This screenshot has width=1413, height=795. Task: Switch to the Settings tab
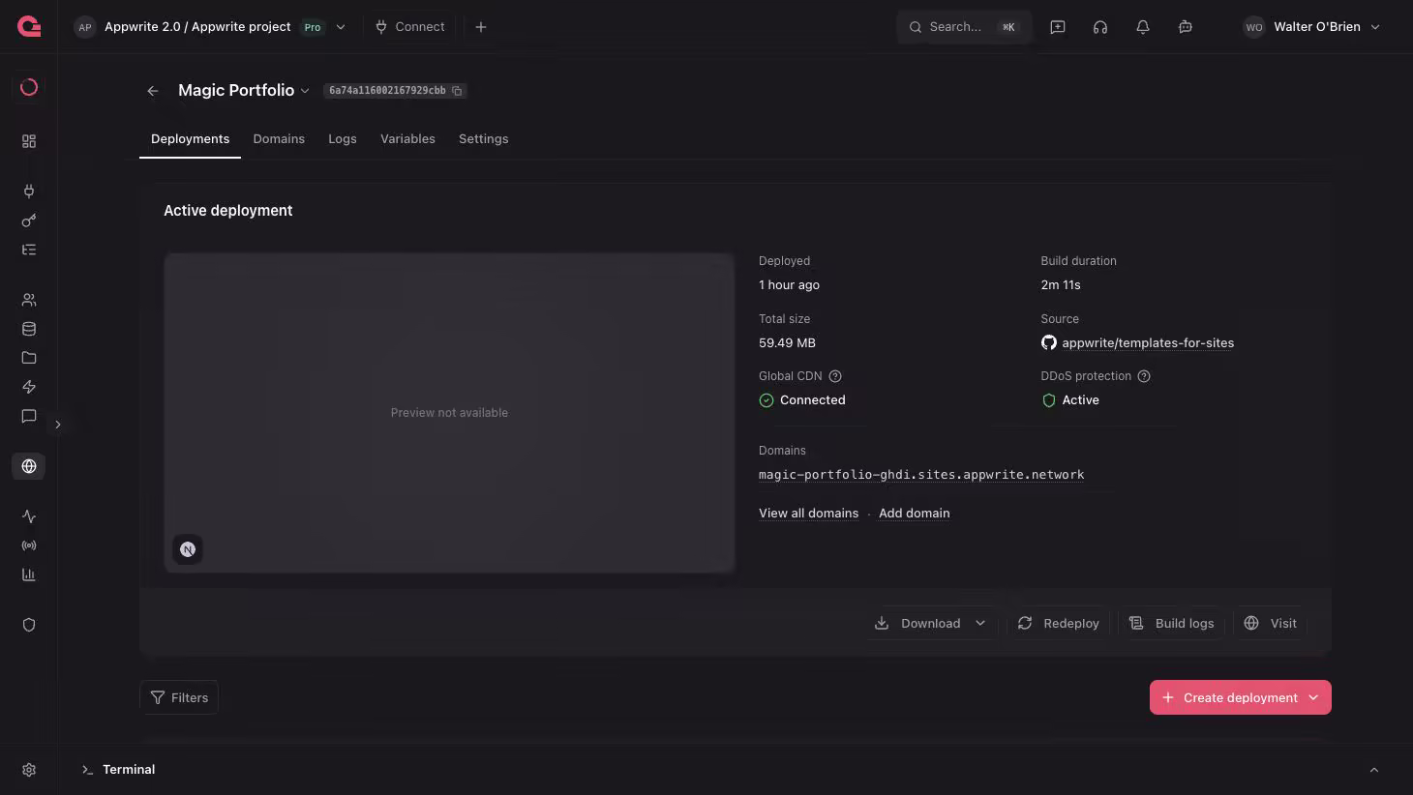pyautogui.click(x=483, y=139)
